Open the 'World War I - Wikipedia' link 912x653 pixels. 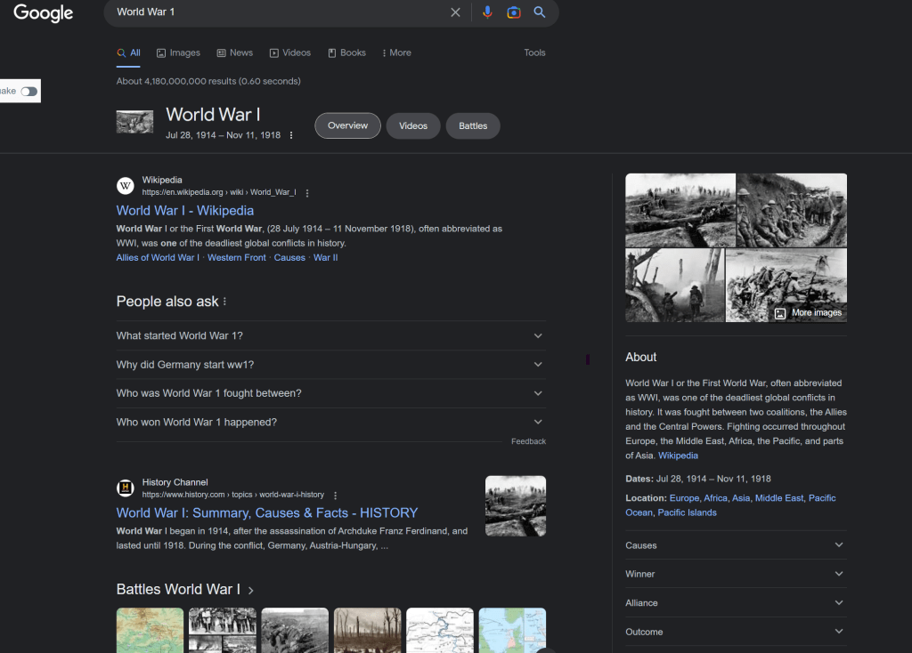point(184,210)
